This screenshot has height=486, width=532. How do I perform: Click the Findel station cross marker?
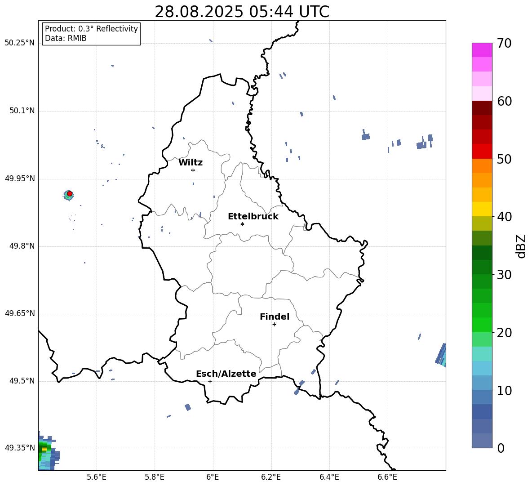point(274,325)
